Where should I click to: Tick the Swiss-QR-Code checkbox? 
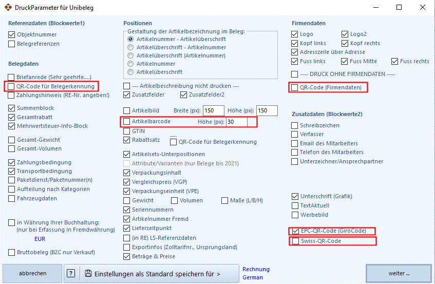[295, 241]
